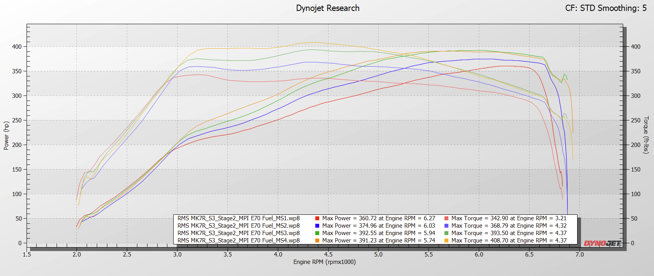
Task: Click the Power (hp) axis label
Action: pos(6,136)
